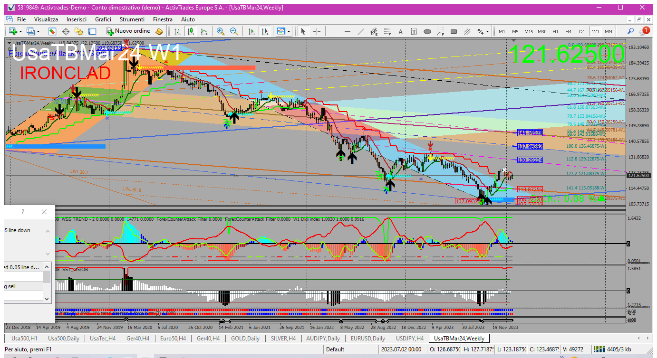Zoom out on the chart
Viewport: 657px width, 358px height.
click(234, 31)
